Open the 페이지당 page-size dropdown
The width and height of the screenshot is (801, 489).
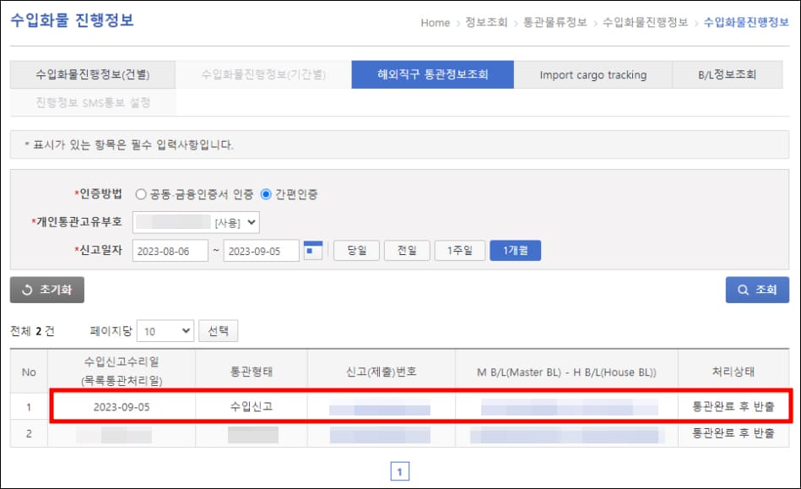pos(165,330)
